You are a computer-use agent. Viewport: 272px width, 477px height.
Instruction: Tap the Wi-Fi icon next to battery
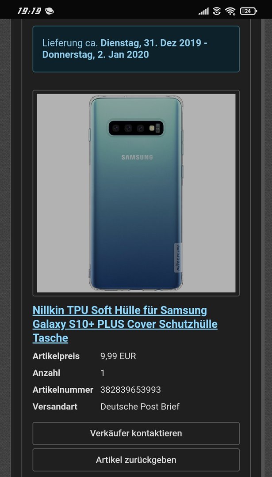[x=230, y=11]
